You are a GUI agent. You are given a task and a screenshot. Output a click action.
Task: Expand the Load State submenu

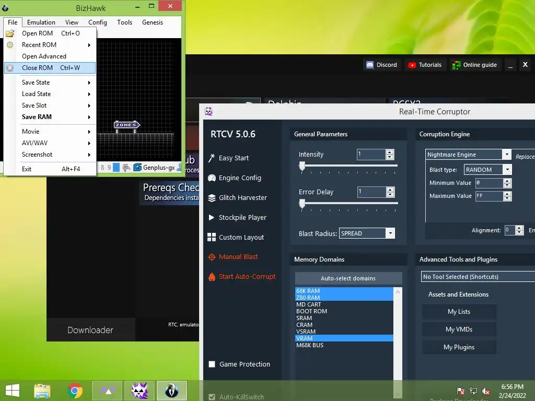click(x=89, y=94)
